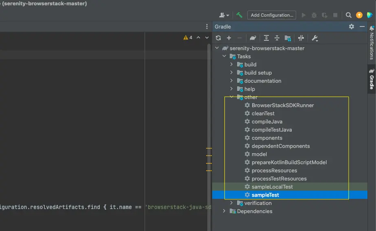The height and width of the screenshot is (231, 376).
Task: Open Gradle panel gear options
Action: 352,26
